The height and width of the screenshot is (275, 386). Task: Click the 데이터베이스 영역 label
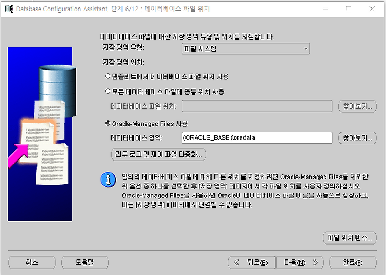coord(137,138)
